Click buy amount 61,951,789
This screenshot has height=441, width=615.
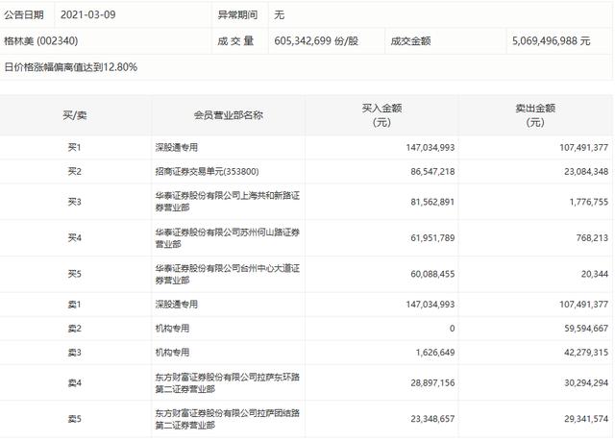pyautogui.click(x=432, y=238)
